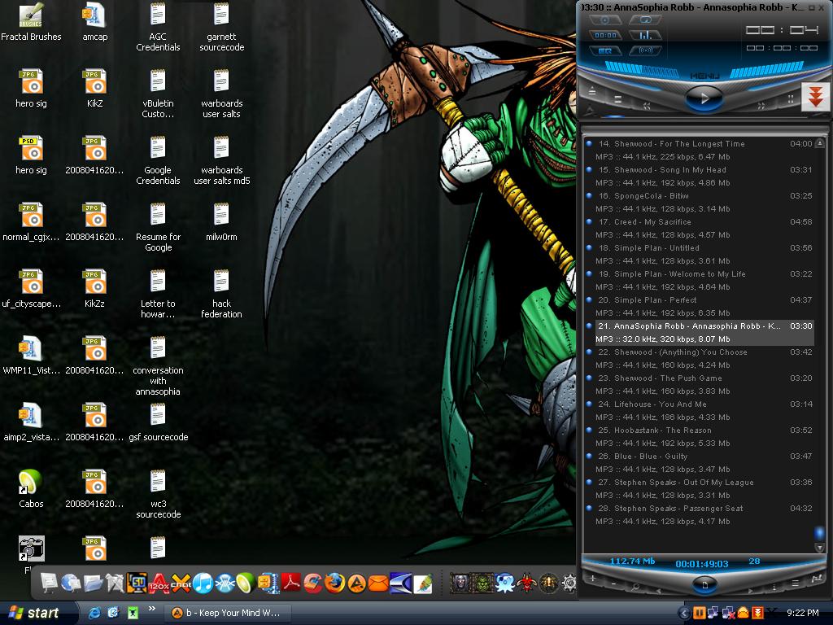The image size is (833, 625).
Task: Open the 'hack federation' text file
Action: [x=221, y=294]
